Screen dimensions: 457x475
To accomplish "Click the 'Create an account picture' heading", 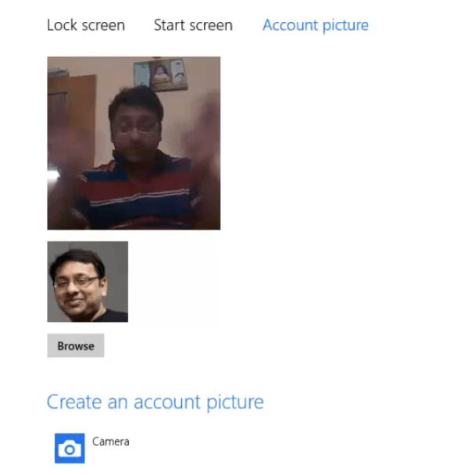I will 155,402.
